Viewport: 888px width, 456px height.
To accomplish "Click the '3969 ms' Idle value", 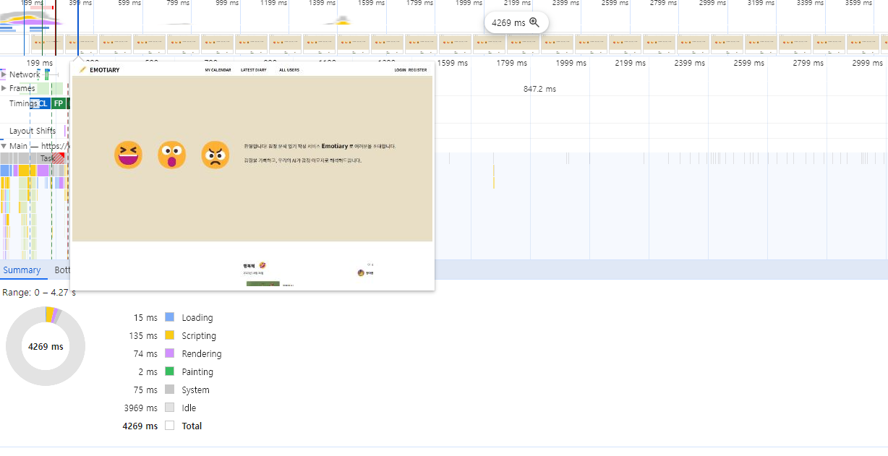I will click(140, 408).
